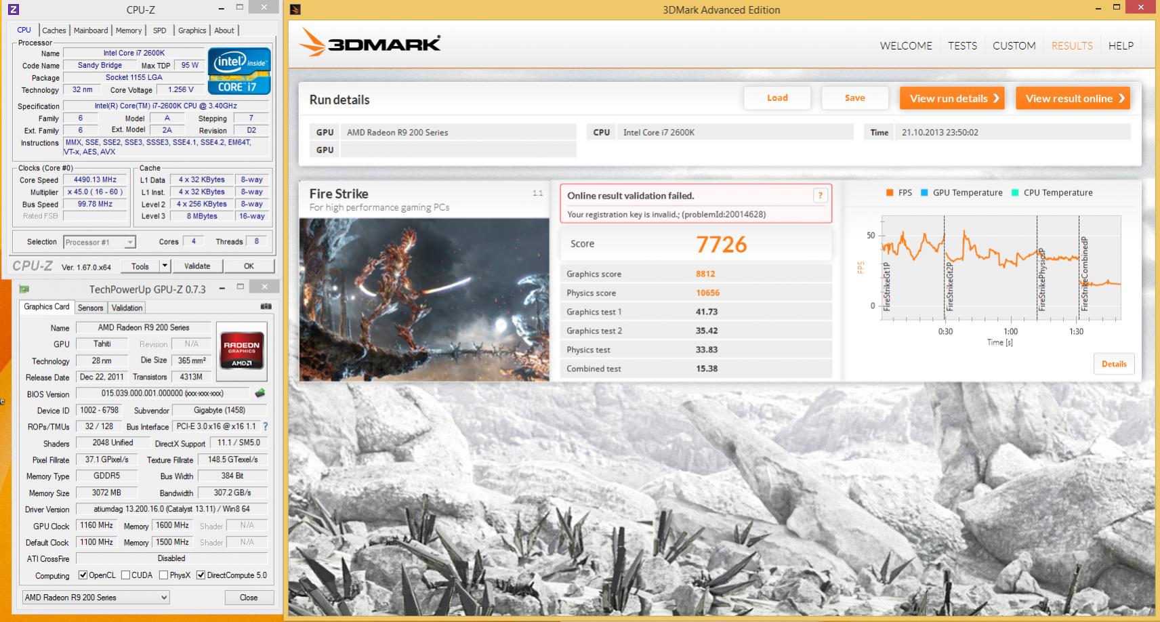Open the Tools dropdown arrow in CPU-Z
Image resolution: width=1160 pixels, height=622 pixels.
164,266
